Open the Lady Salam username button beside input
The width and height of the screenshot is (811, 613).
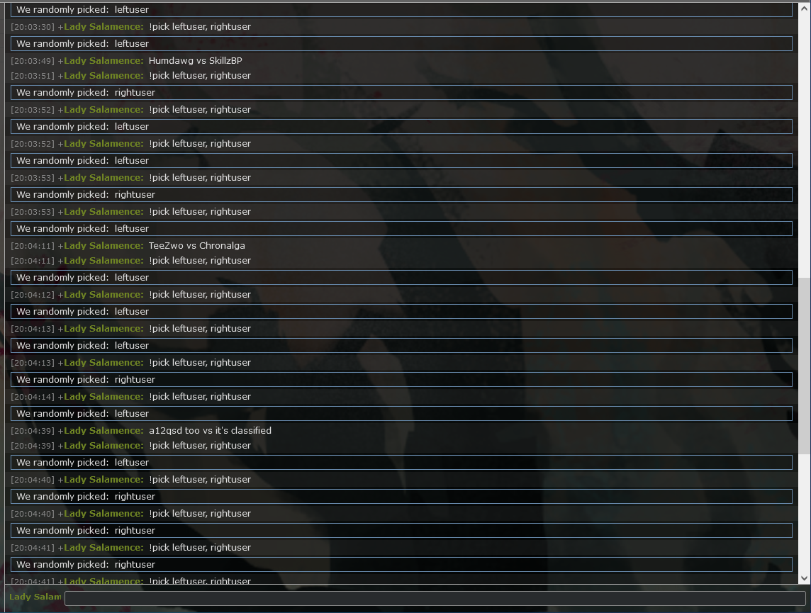(x=35, y=597)
